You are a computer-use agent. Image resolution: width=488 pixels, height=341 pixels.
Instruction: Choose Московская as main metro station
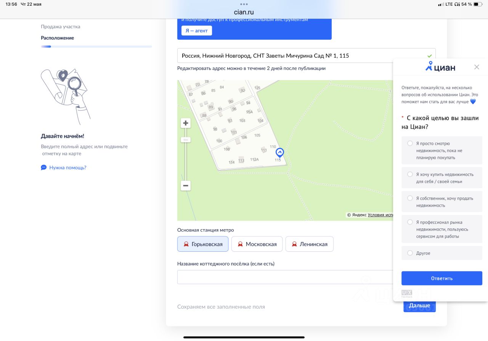tap(257, 244)
